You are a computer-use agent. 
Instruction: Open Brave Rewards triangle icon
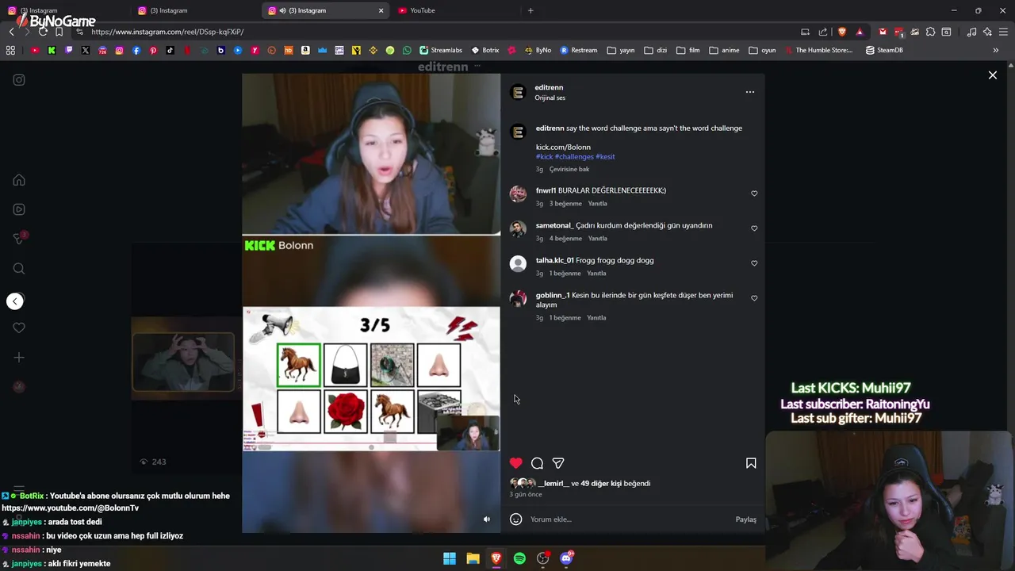tap(860, 32)
